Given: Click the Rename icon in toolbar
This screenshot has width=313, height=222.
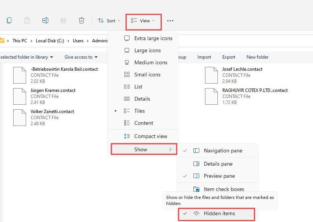Looking at the screenshot, I should (x=45, y=20).
